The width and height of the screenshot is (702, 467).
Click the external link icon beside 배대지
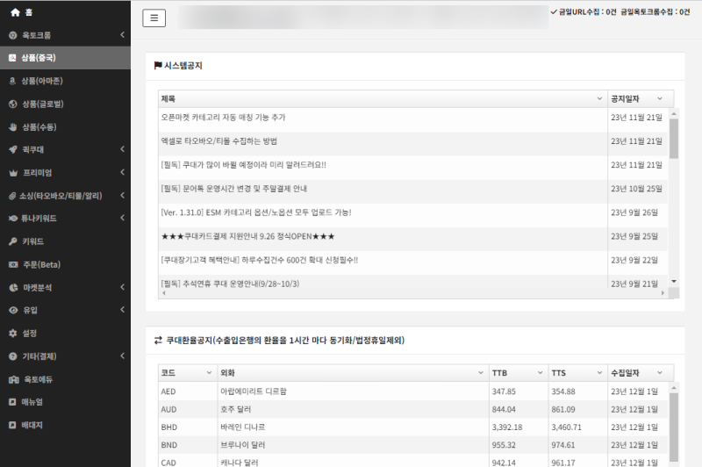12,425
